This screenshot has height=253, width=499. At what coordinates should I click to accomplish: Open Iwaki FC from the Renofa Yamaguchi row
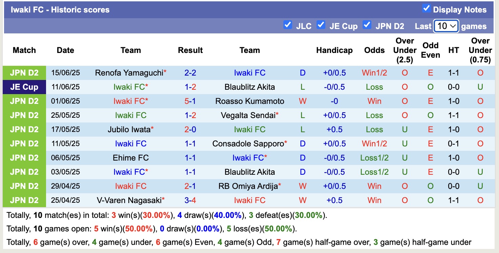coord(250,72)
